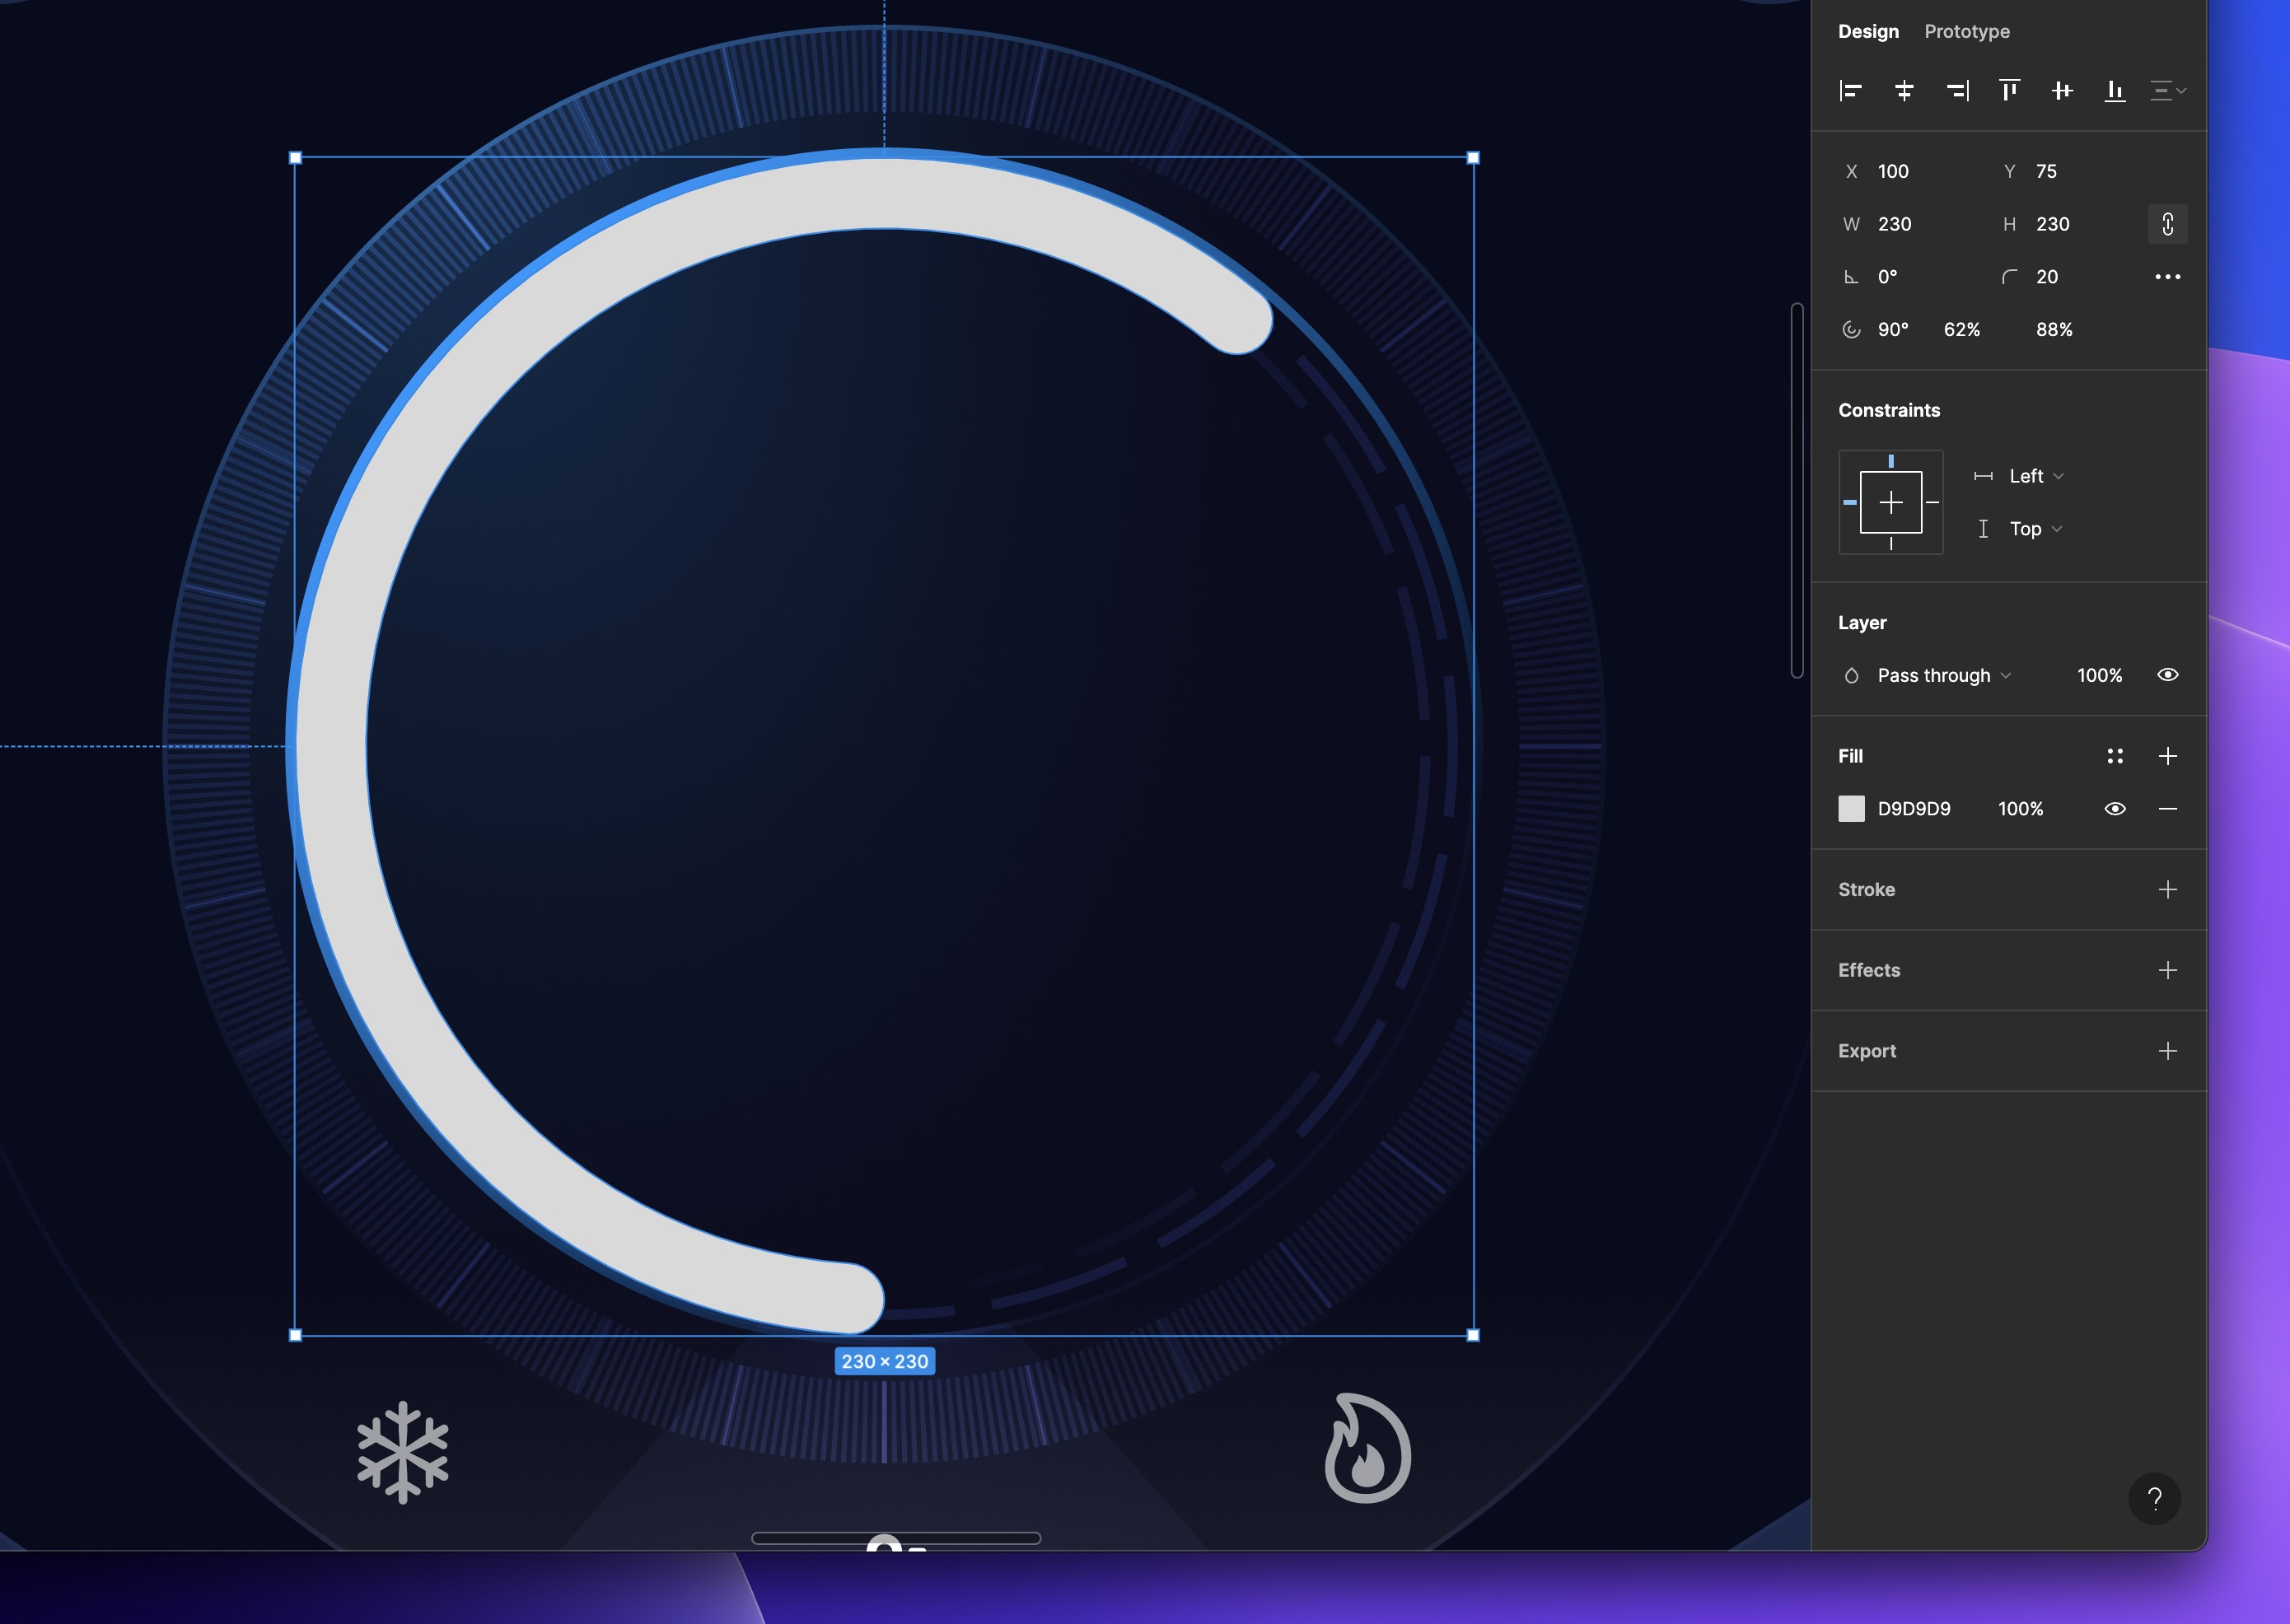Select the align right icon
The image size is (2290, 1624).
click(x=1957, y=91)
